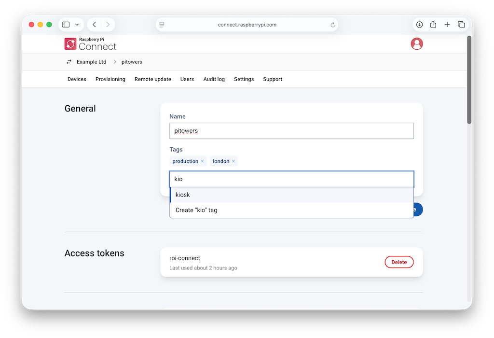Open the Safari downloads icon
Screen dimensions: 494x338
tap(419, 25)
